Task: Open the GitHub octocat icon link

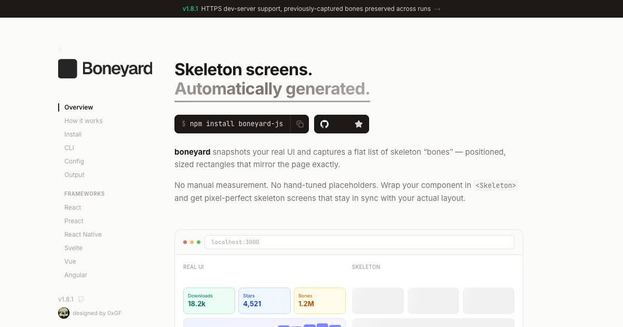Action: pos(324,124)
